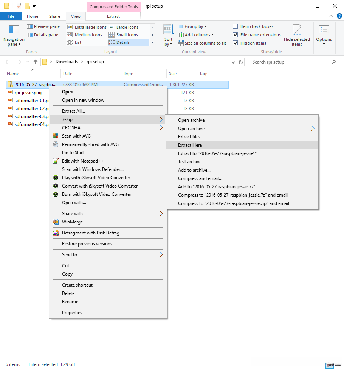The height and width of the screenshot is (369, 344).
Task: Click the Downloads breadcrumb
Action: coord(67,62)
